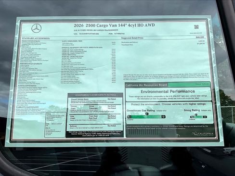Screen dimensions: 235x176
Task: Open the arb.ca.gov label info link
Action: point(188,98)
